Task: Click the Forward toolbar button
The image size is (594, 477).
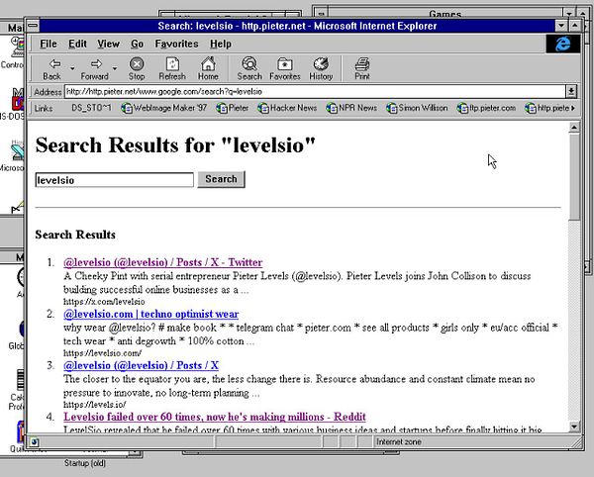Action: pyautogui.click(x=95, y=68)
